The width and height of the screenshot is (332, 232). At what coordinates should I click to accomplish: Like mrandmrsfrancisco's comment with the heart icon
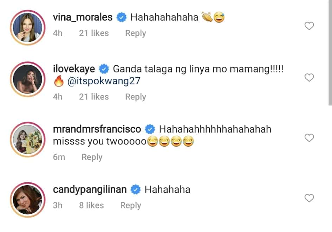tap(309, 138)
